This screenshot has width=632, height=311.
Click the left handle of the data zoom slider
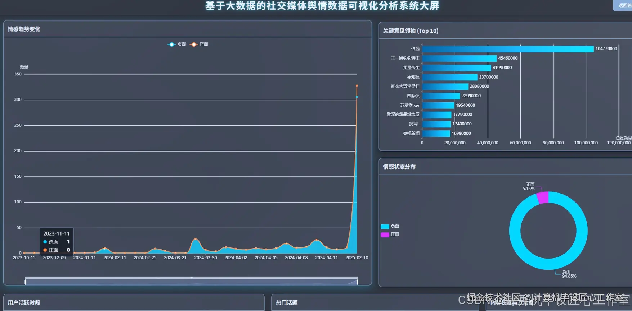pos(25,282)
